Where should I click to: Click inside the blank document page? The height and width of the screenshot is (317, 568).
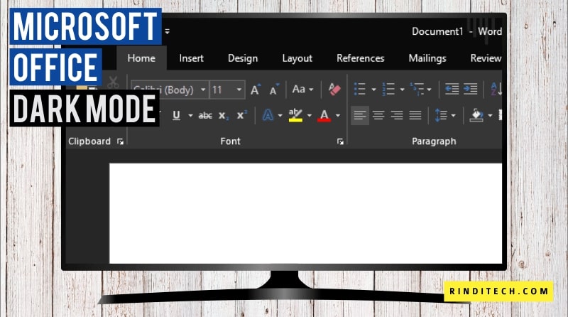tap(306, 213)
